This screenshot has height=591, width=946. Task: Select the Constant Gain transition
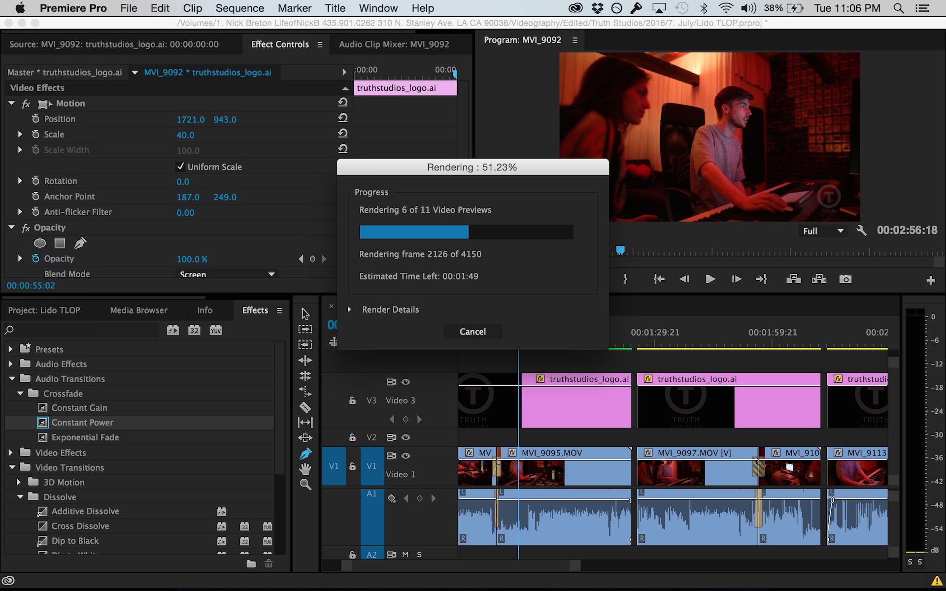(79, 408)
